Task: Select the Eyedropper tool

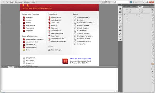Action: click(x=153, y=49)
